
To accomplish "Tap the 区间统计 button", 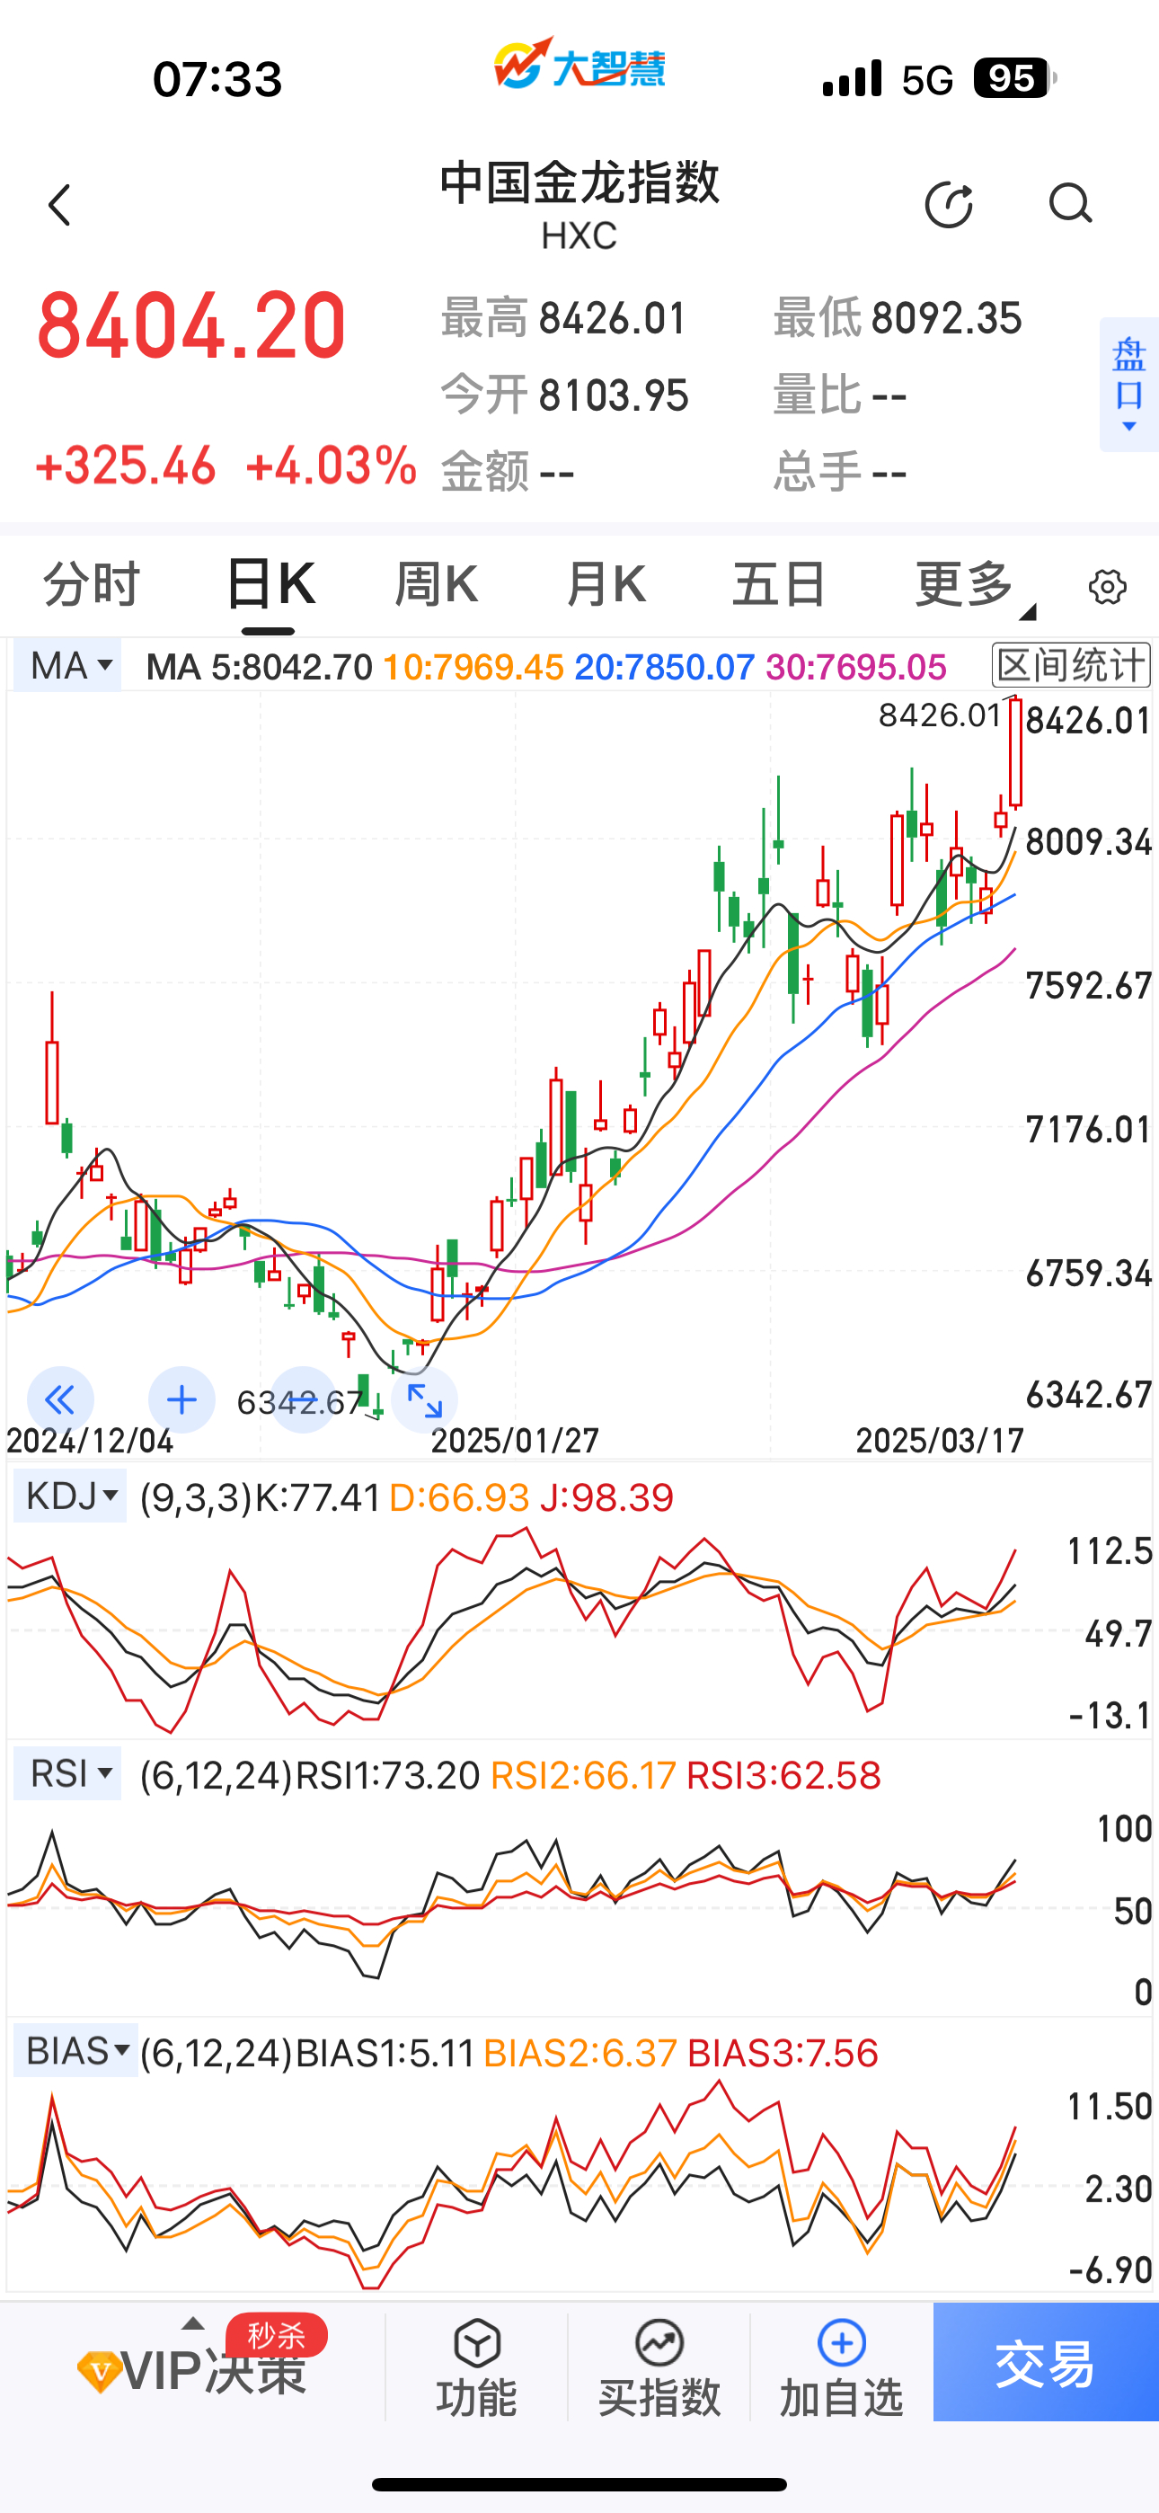I will [1071, 665].
